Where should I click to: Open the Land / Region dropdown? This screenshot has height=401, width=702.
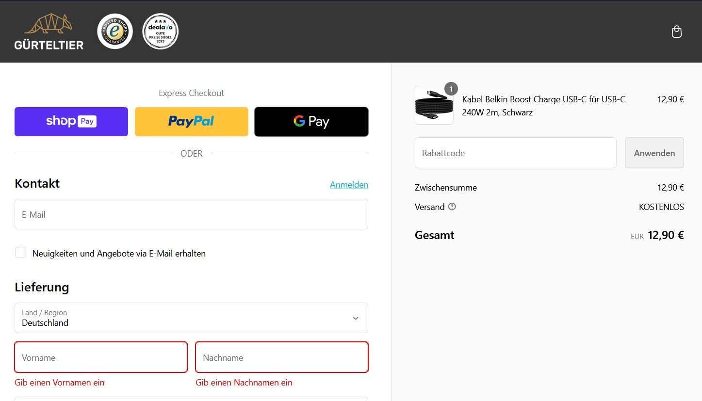point(191,318)
